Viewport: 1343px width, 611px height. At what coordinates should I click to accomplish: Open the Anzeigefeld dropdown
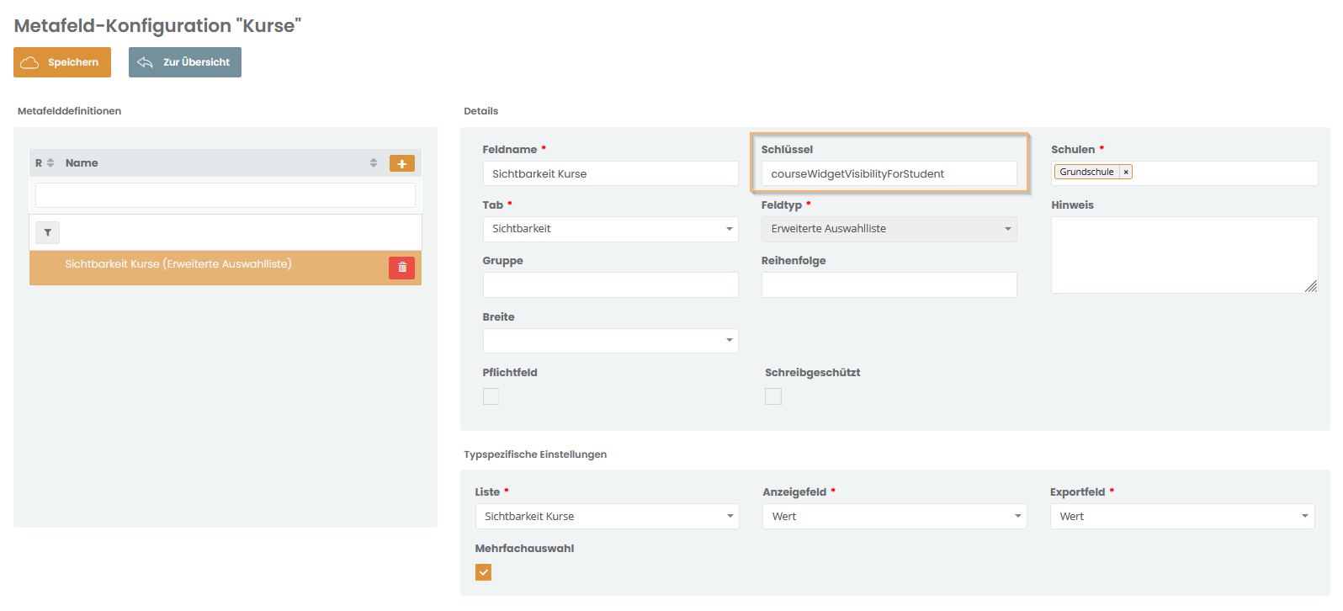click(894, 517)
